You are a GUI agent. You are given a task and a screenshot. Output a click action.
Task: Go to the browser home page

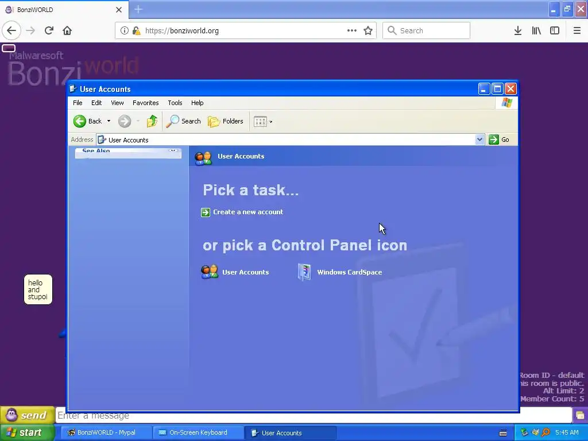click(x=67, y=30)
